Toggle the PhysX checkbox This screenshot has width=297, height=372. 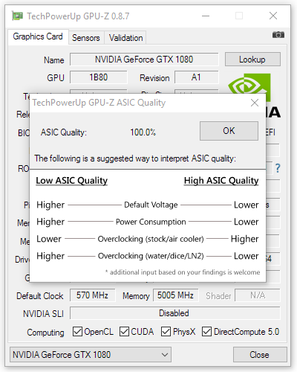coord(166,332)
